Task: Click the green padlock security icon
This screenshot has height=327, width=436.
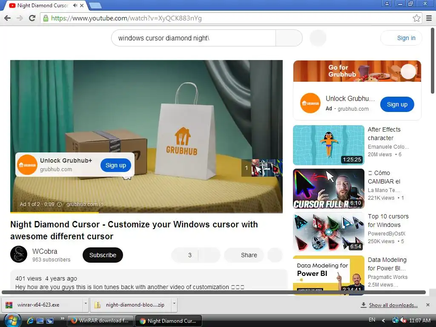Action: (46, 18)
